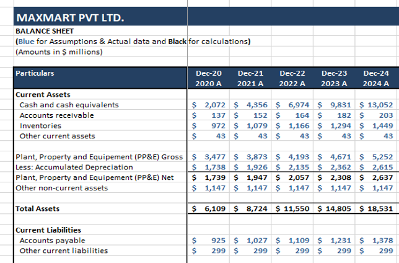Click Total Assets value 18,531
Image resolution: width=399 pixels, height=263 pixels.
pyautogui.click(x=380, y=209)
